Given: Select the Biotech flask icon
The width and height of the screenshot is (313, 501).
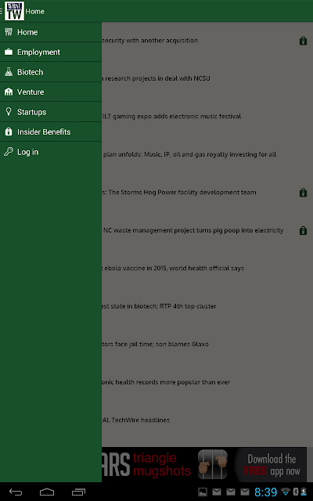Looking at the screenshot, I should [9, 71].
